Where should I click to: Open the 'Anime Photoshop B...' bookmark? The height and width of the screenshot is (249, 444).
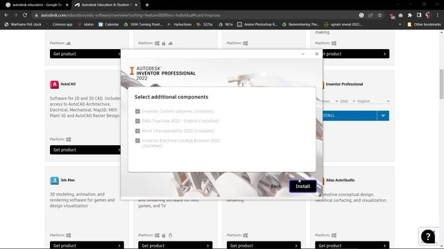coord(257,25)
